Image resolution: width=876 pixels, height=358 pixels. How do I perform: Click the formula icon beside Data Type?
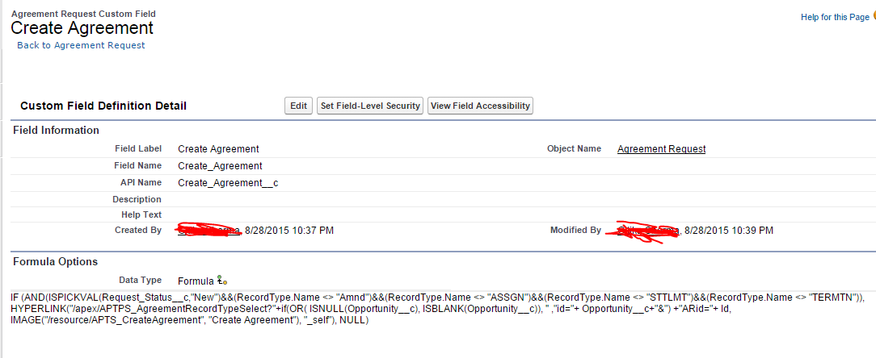click(222, 281)
